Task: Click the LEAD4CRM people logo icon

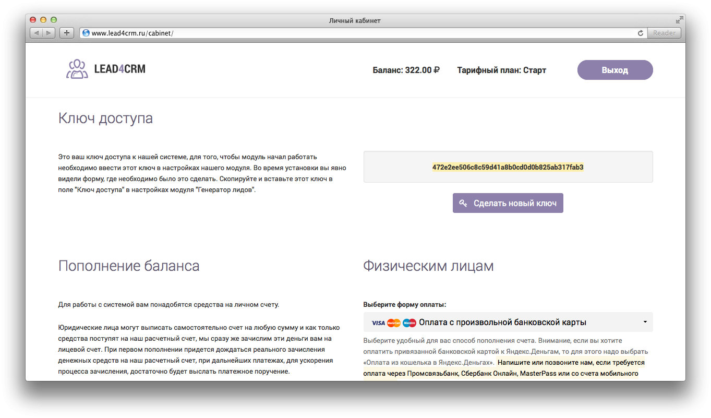Action: click(77, 69)
